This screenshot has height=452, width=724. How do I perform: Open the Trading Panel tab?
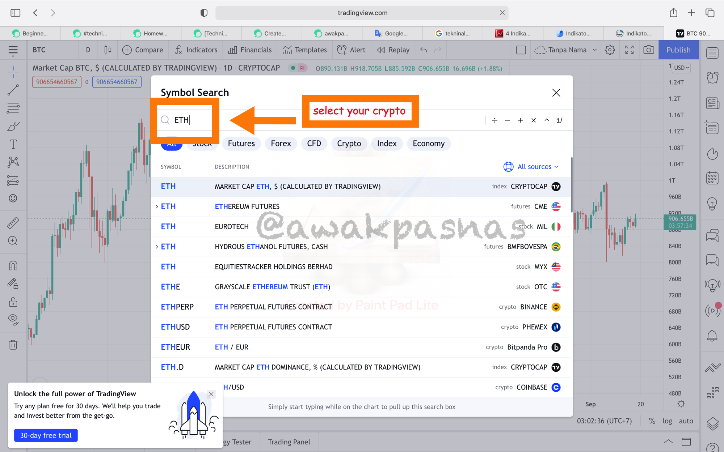pos(289,442)
